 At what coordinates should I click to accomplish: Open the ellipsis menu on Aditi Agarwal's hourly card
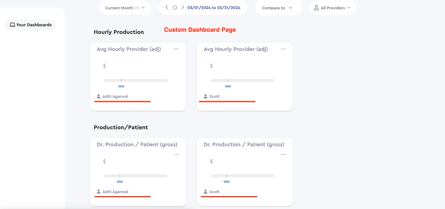click(176, 49)
